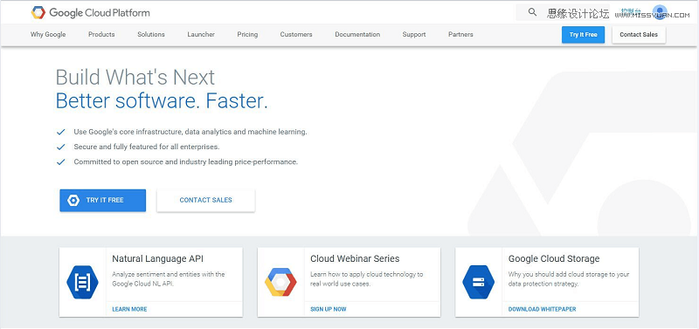This screenshot has height=329, width=699.
Task: Click the Natural Language API card title
Action: coord(158,258)
